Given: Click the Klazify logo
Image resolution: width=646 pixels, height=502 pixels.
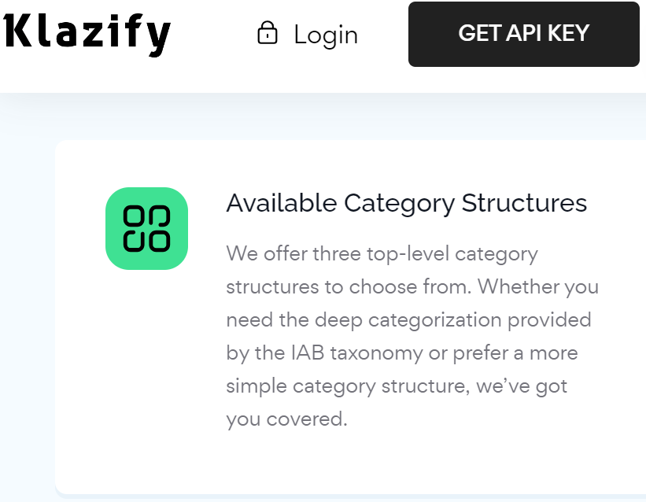Looking at the screenshot, I should coord(87,34).
